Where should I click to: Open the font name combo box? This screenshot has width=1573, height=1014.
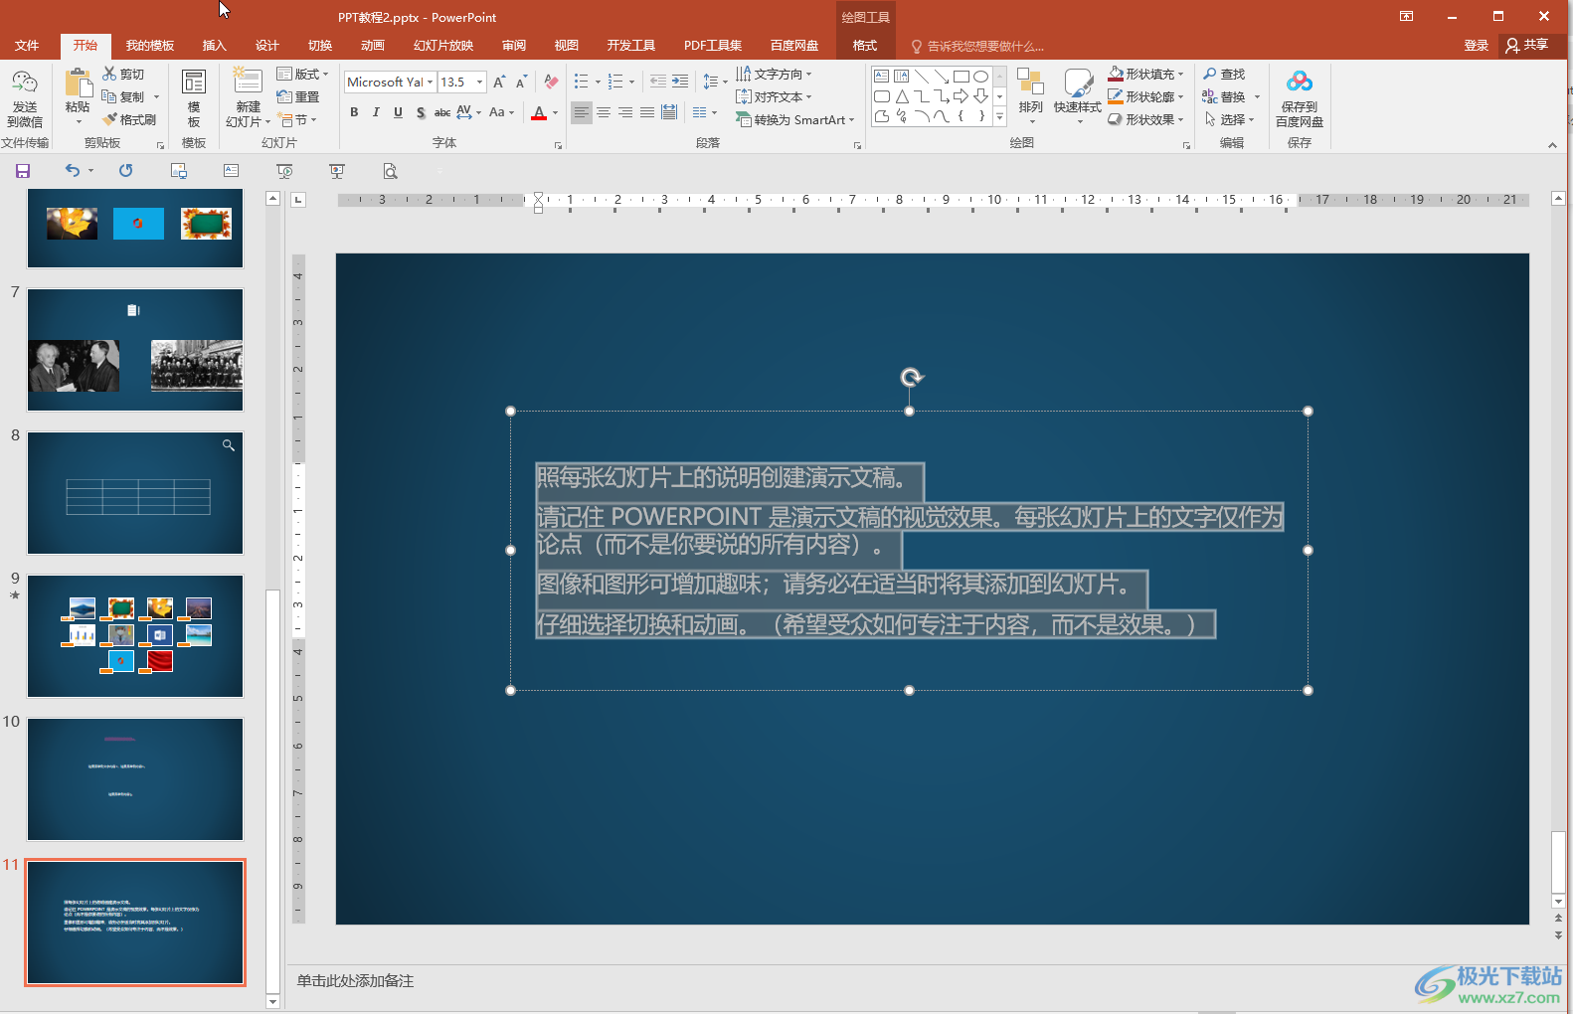tap(390, 83)
